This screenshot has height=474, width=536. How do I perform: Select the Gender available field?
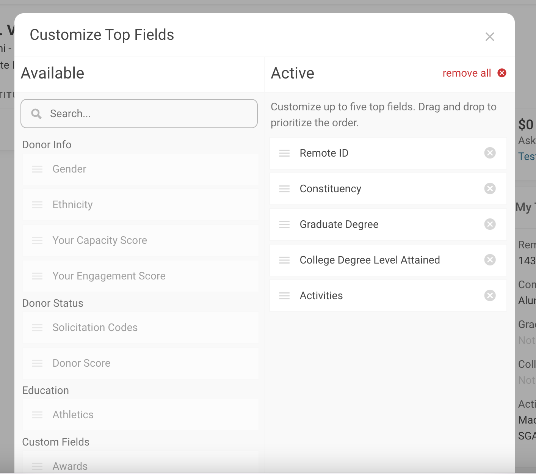click(x=69, y=169)
